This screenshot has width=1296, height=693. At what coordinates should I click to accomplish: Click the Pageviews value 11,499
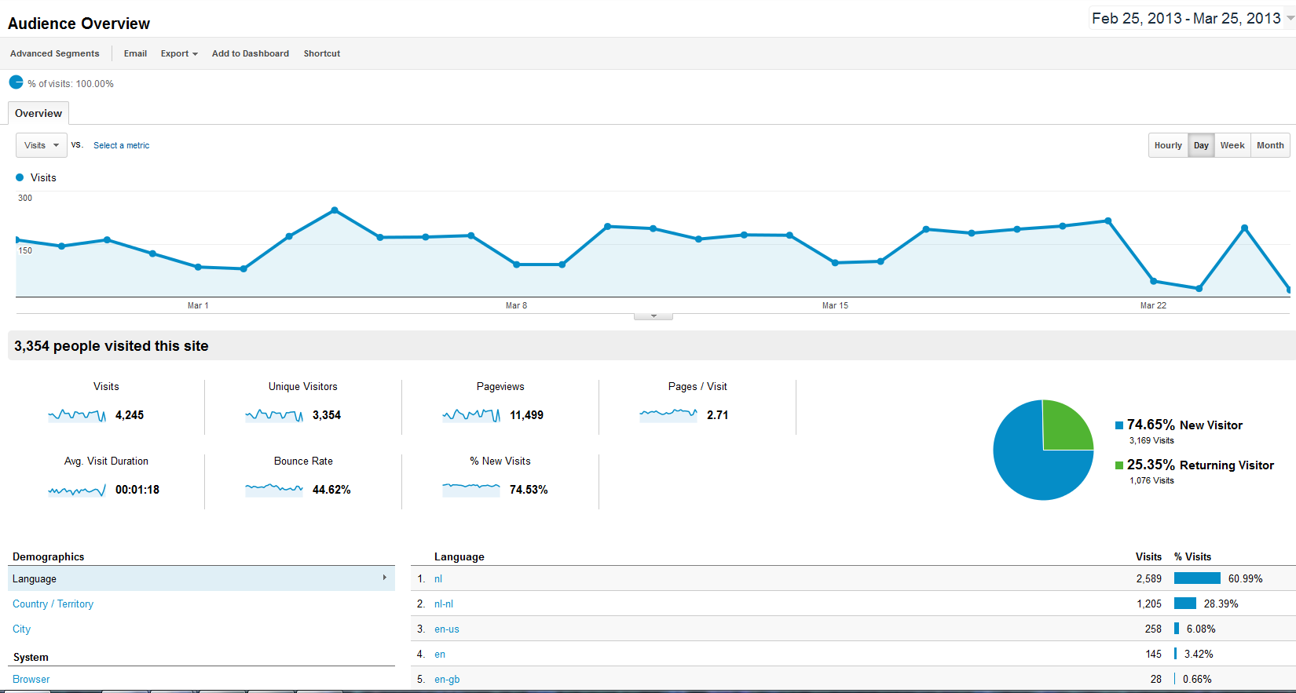coord(526,415)
